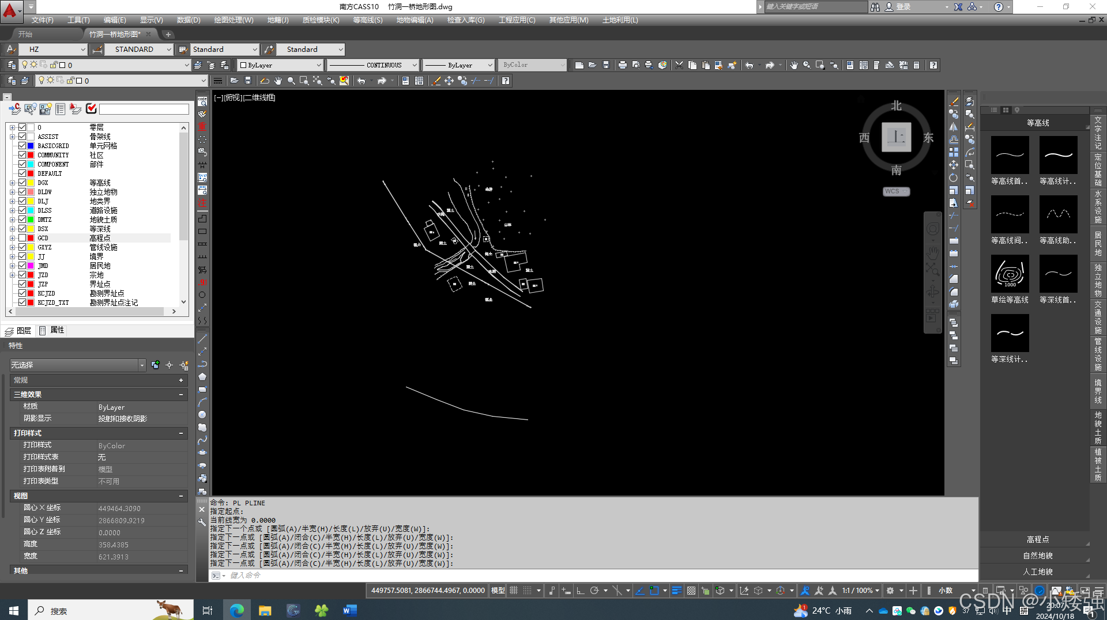Click the 模型 model space button
This screenshot has height=620, width=1107.
[x=498, y=591]
